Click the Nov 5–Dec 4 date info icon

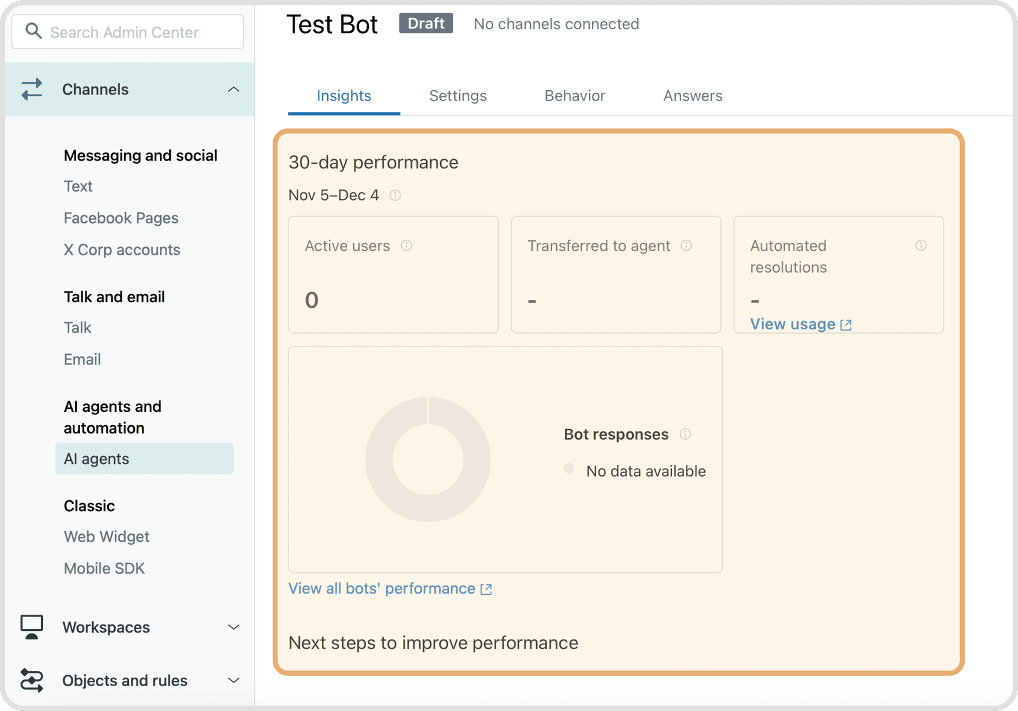coord(395,195)
